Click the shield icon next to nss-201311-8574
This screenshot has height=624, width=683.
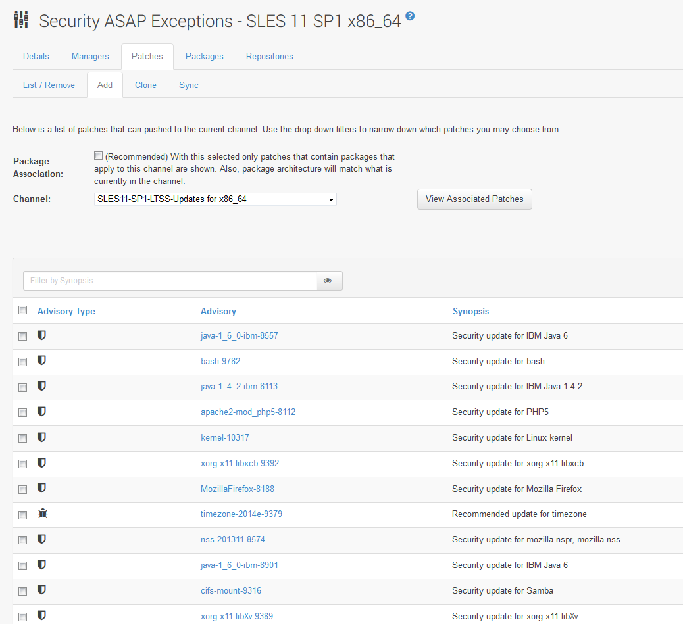point(41,540)
